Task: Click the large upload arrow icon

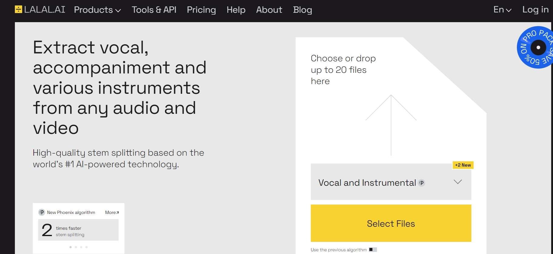Action: coord(391,124)
